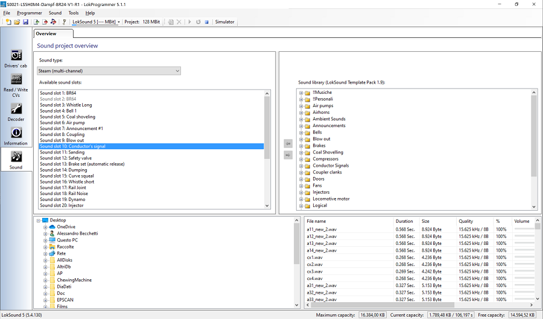This screenshot has height=319, width=543.
Task: Switch to the Decoder panel
Action: tap(16, 111)
